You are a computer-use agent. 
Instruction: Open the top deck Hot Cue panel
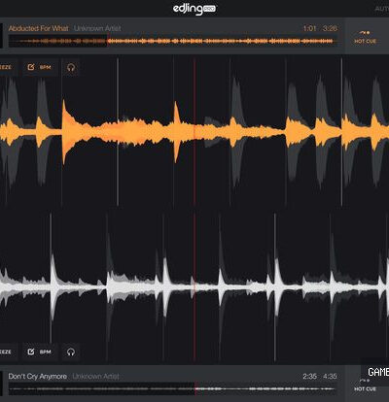[x=366, y=37]
